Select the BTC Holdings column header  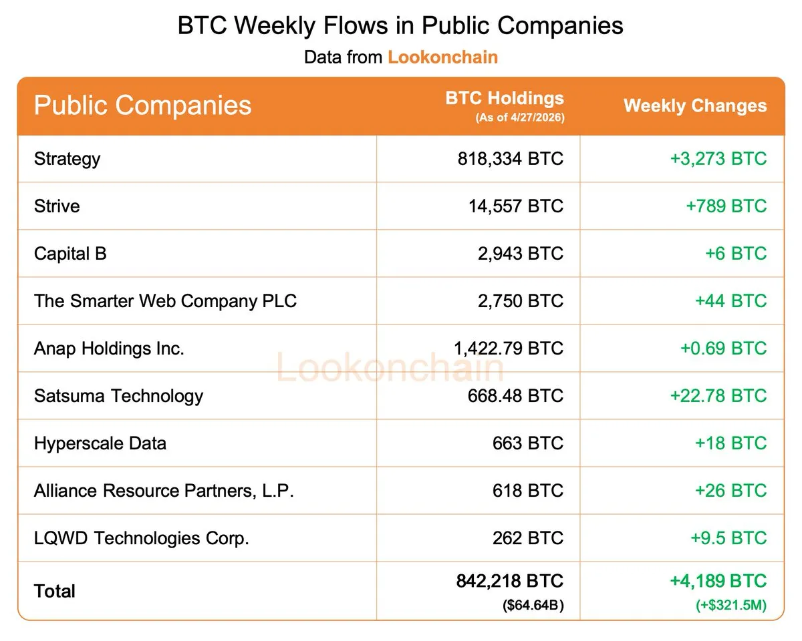point(505,98)
